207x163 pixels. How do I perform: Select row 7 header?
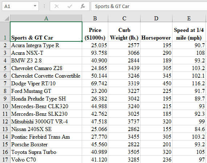[x=5, y=83]
